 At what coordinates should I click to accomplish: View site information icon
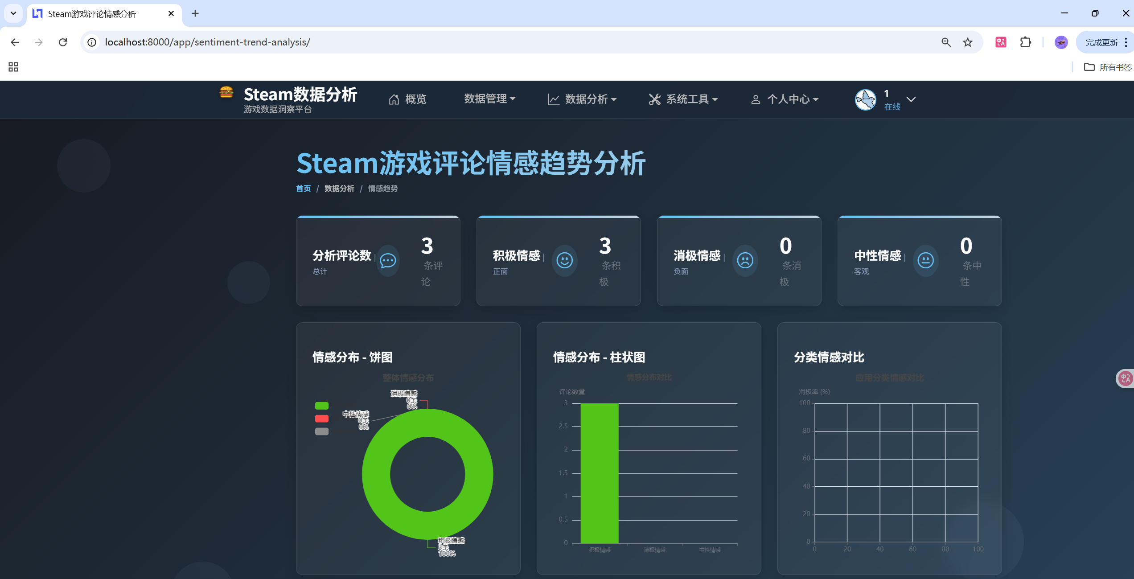pos(92,42)
